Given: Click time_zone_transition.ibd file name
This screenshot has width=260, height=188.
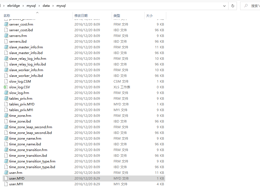Looking at the screenshot, I should tap(28, 156).
